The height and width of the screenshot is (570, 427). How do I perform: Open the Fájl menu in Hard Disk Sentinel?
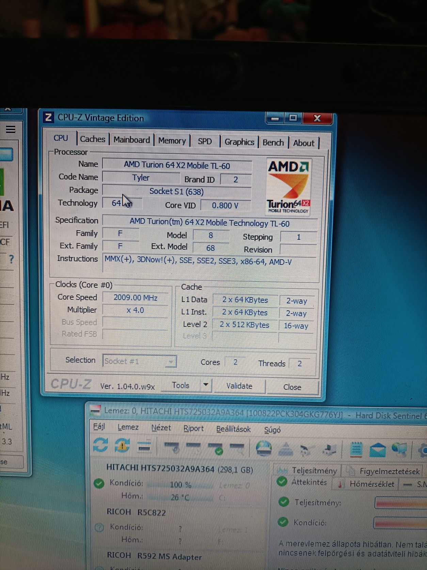click(x=99, y=426)
